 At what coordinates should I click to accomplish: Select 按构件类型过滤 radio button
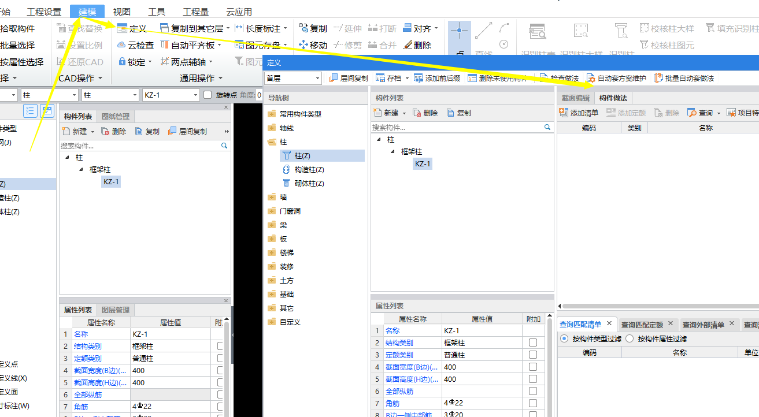pos(565,338)
